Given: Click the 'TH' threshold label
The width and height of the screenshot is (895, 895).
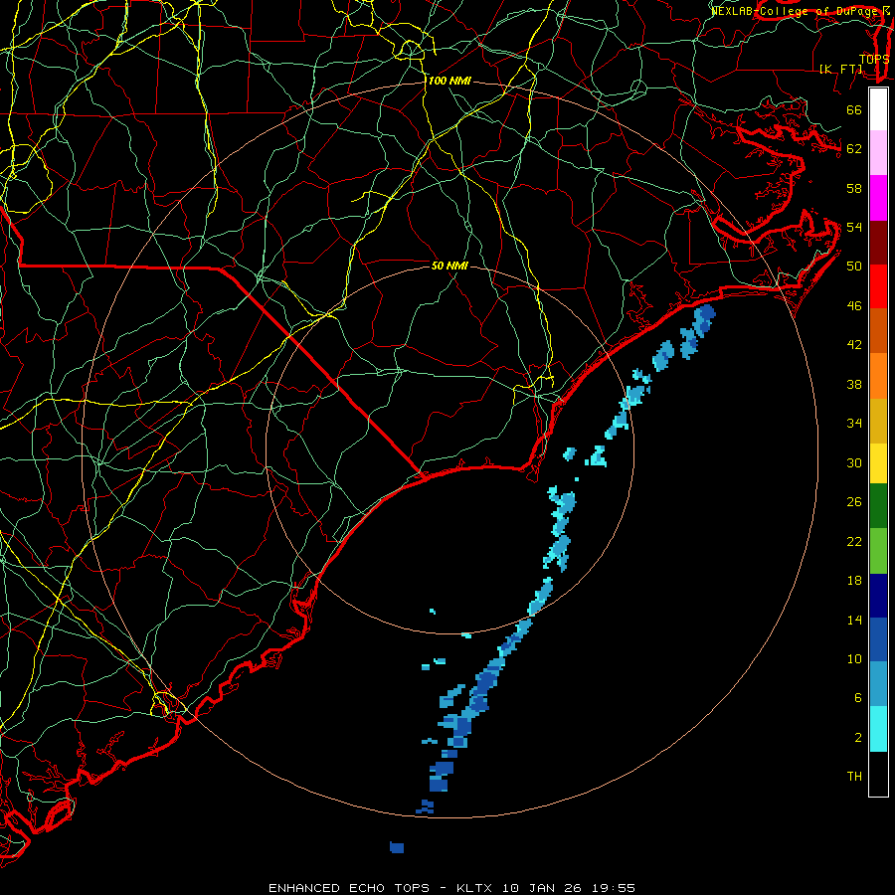Looking at the screenshot, I should [854, 776].
